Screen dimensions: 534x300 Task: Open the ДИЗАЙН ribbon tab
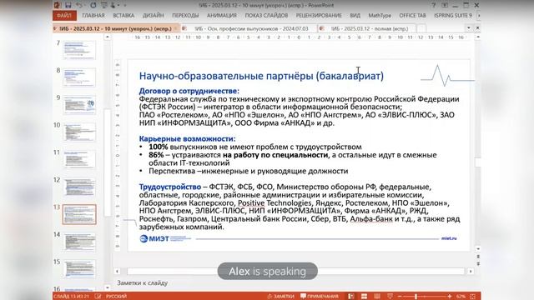(x=154, y=15)
